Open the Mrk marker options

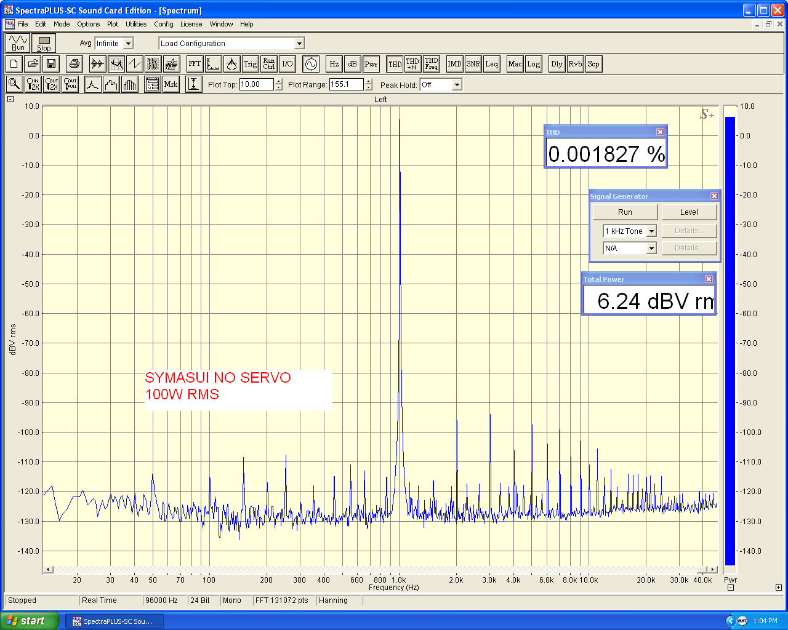[171, 84]
